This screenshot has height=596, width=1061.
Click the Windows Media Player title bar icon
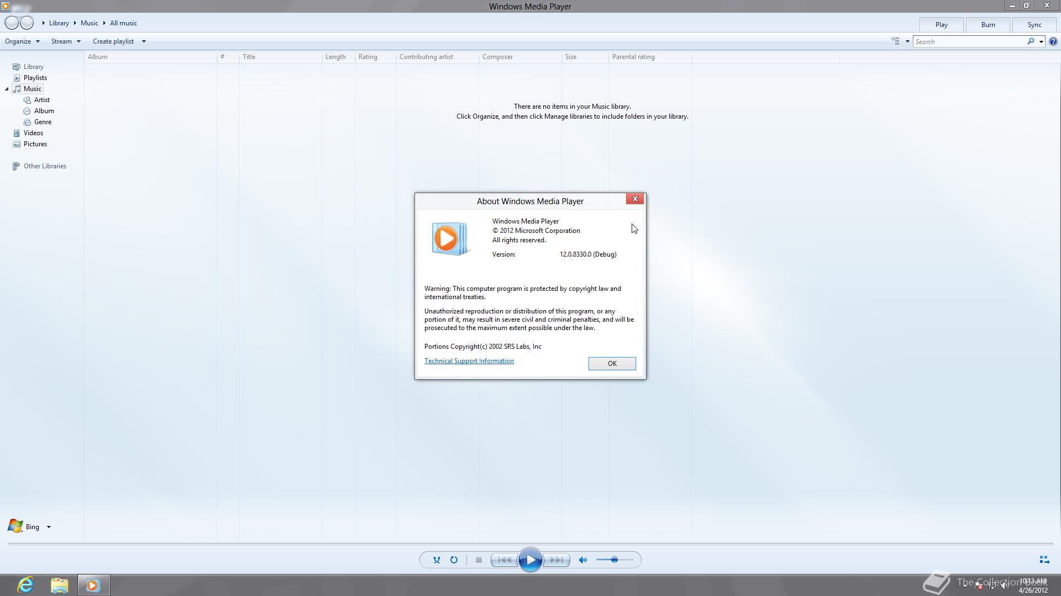[6, 6]
